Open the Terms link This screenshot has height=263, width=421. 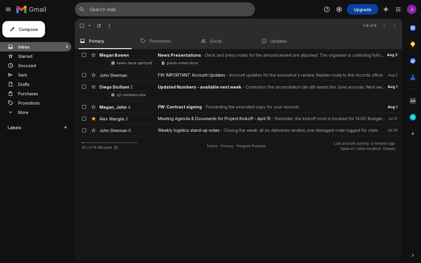point(212,146)
